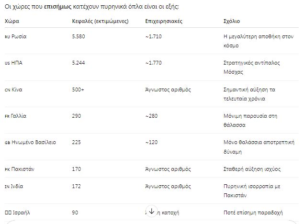The image size is (304, 224).
Task: Select the Χώρα column header
Action: [x=12, y=22]
